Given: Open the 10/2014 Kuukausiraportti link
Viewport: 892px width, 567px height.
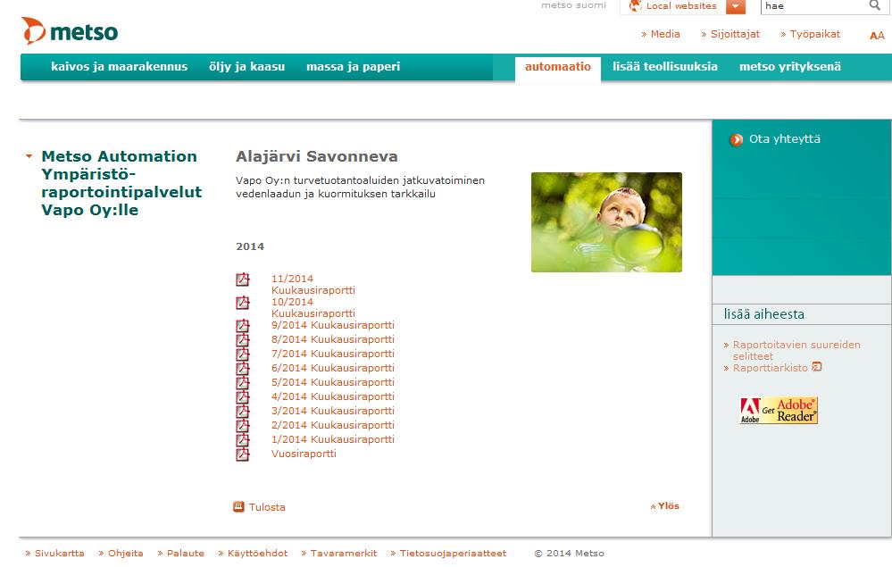Looking at the screenshot, I should 313,308.
